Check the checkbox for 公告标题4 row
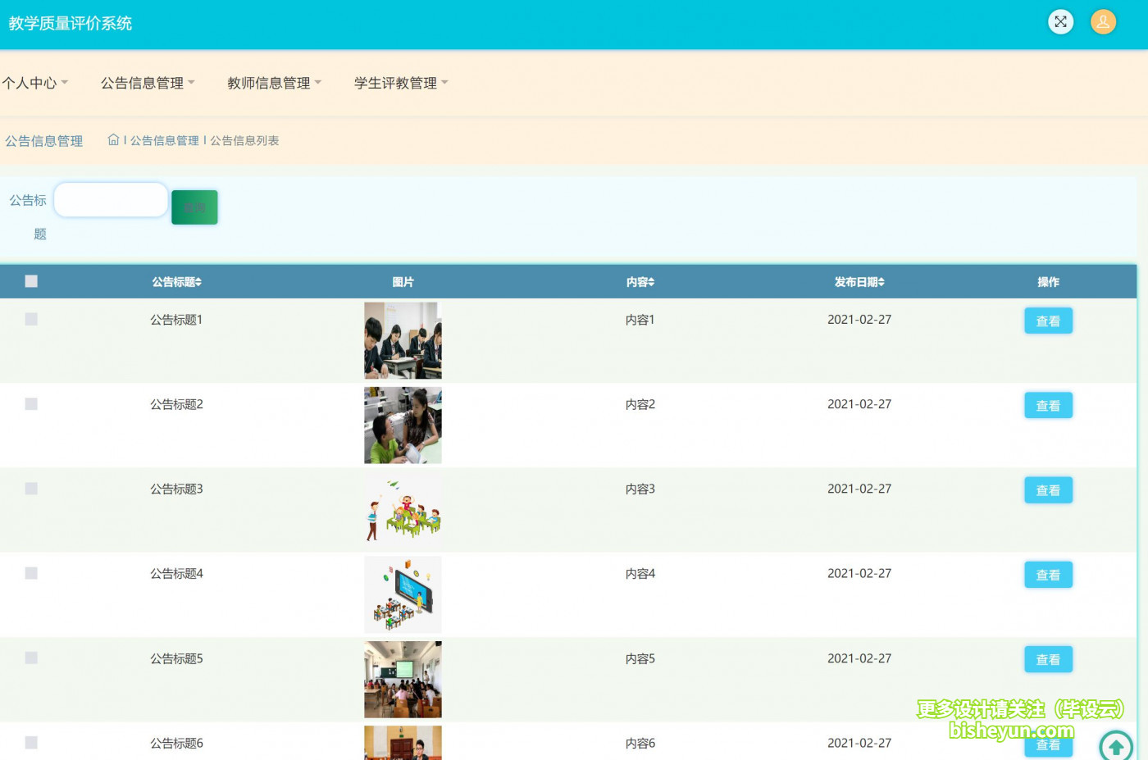Screen dimensions: 1148x760 coord(31,573)
